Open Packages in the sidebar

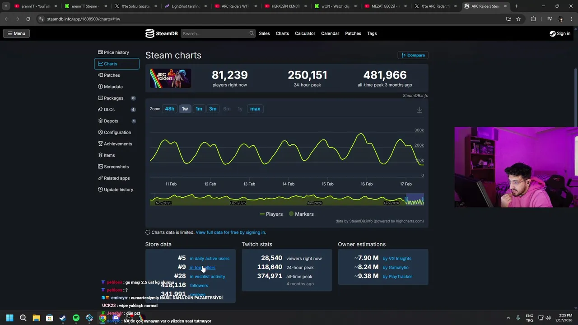[x=117, y=98]
